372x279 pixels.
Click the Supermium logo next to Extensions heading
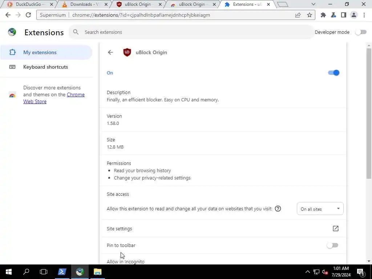click(x=12, y=32)
